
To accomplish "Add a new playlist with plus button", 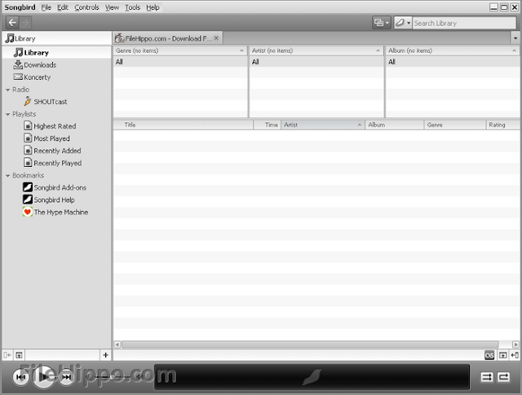I will coord(105,355).
